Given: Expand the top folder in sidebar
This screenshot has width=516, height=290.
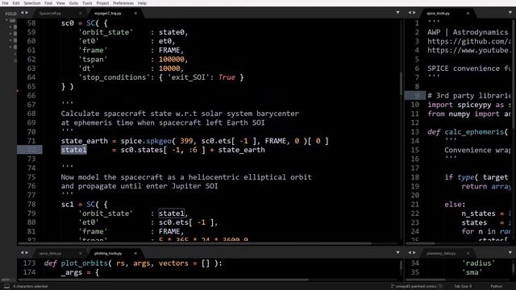Looking at the screenshot, I should (6, 20).
